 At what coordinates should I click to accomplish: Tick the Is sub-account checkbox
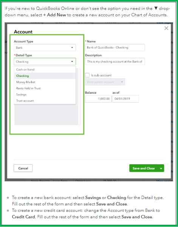click(87, 75)
